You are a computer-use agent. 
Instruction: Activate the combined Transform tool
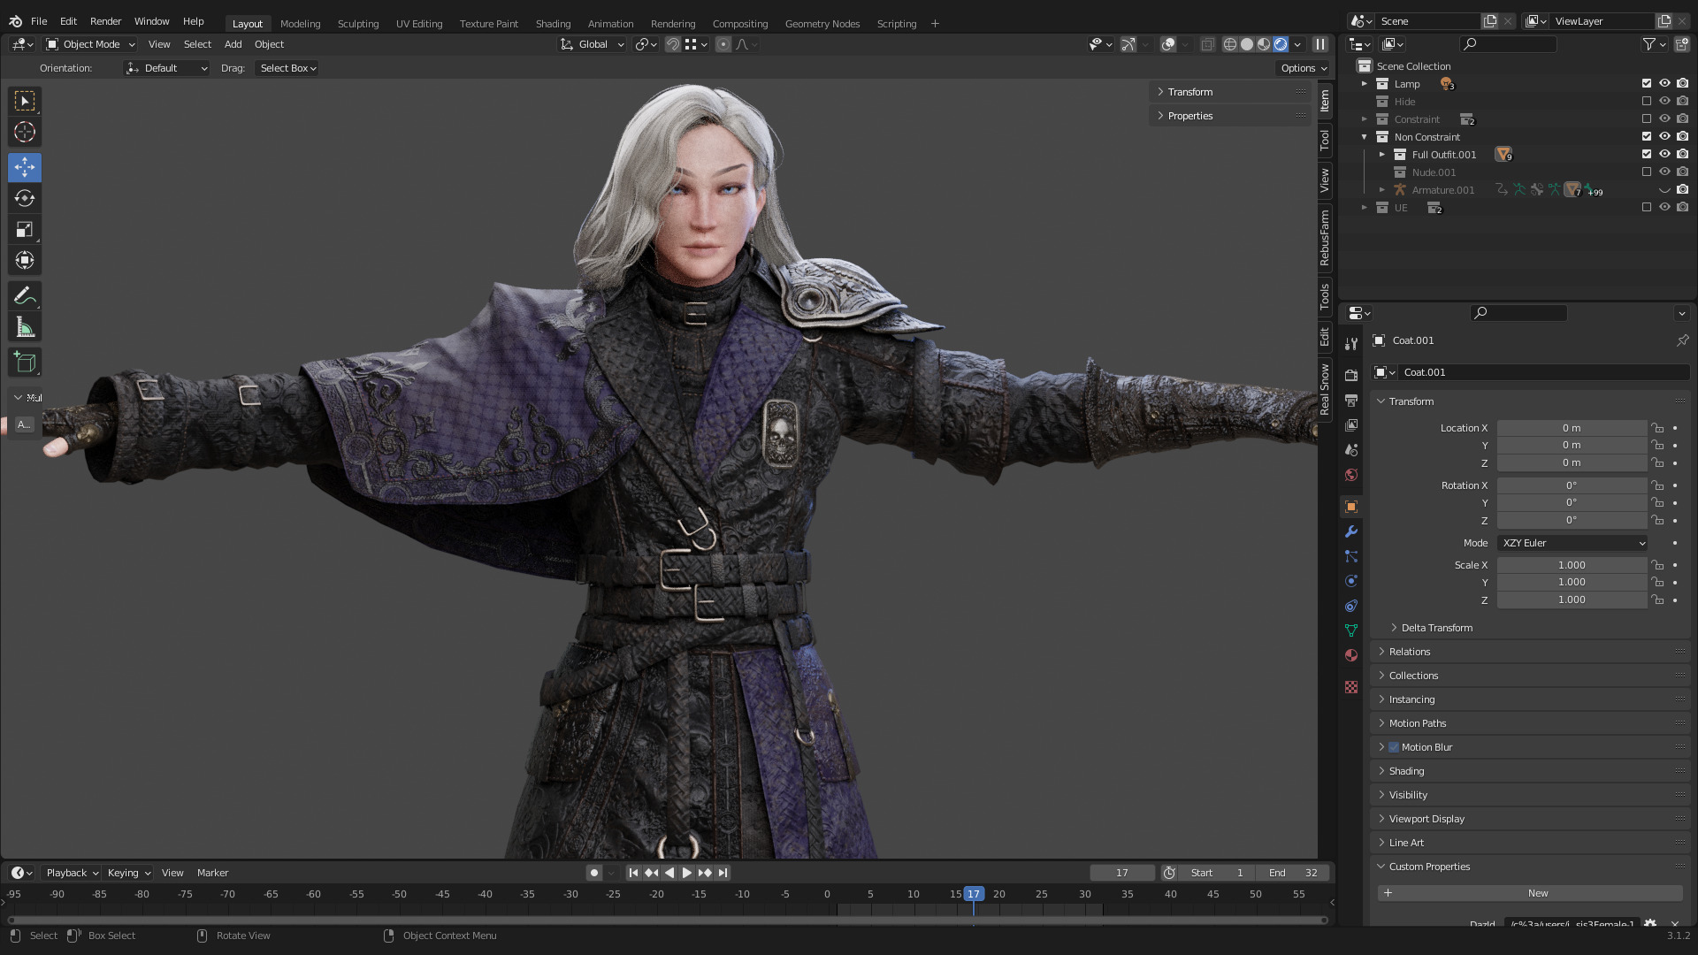click(x=25, y=260)
